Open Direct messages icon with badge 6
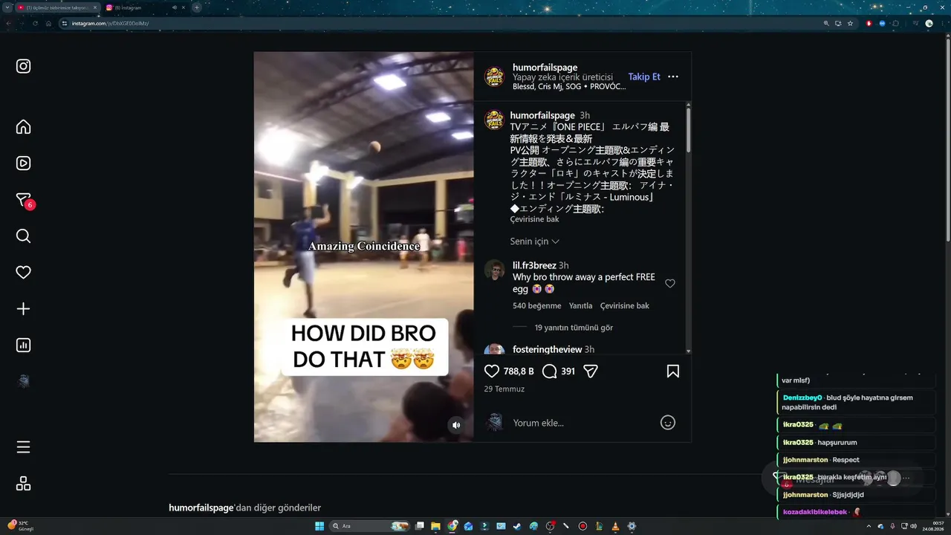Viewport: 951px width, 535px height. coord(24,200)
